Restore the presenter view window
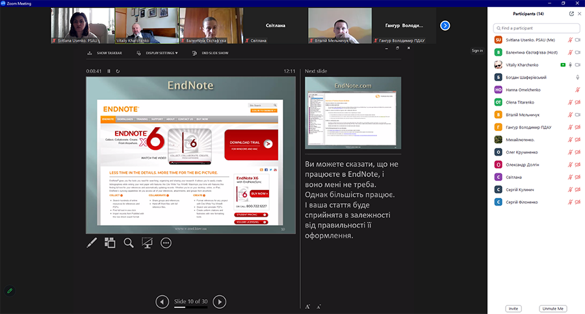 [x=397, y=48]
